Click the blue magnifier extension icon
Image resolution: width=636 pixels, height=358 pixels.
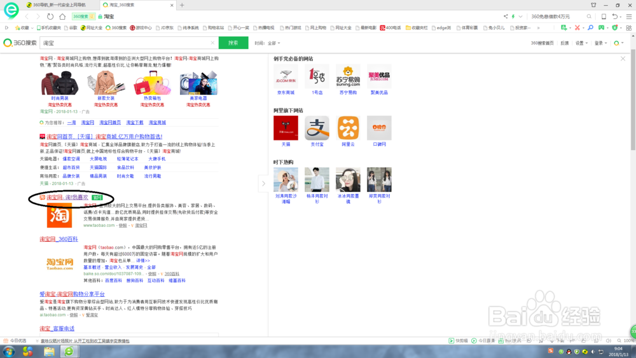pyautogui.click(x=591, y=27)
